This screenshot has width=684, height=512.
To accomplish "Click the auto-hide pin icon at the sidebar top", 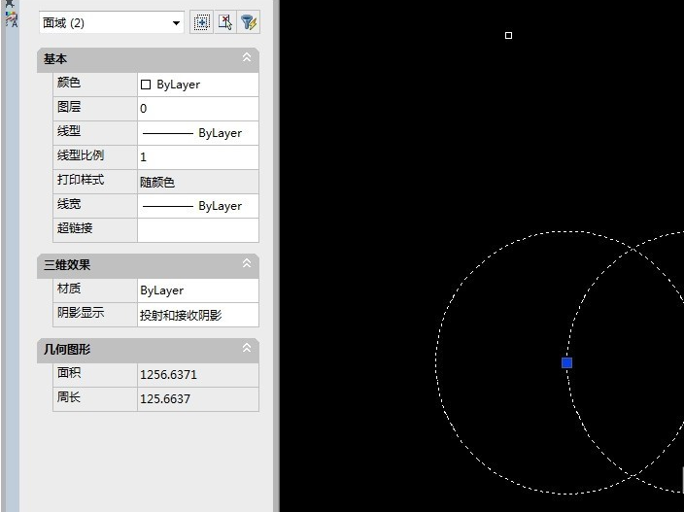I will tap(11, 4).
